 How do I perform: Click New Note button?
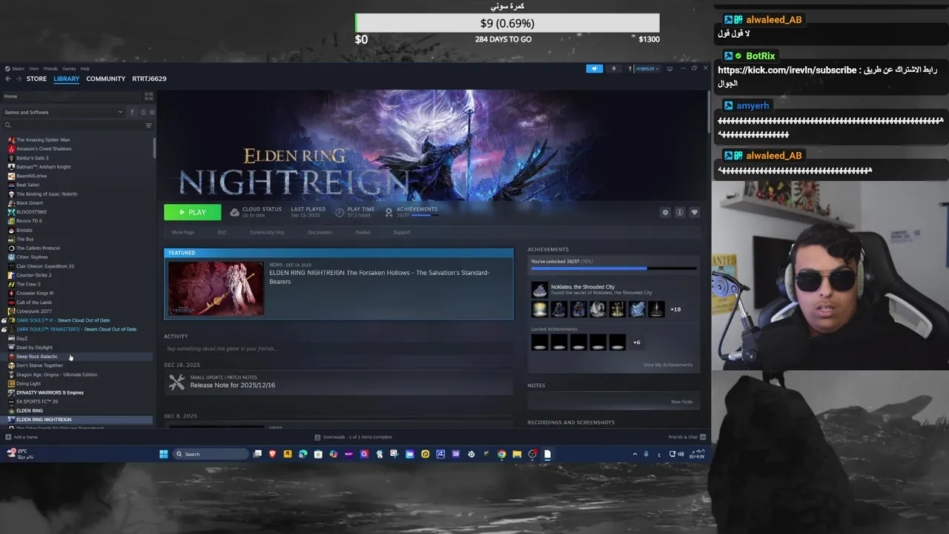tap(681, 402)
